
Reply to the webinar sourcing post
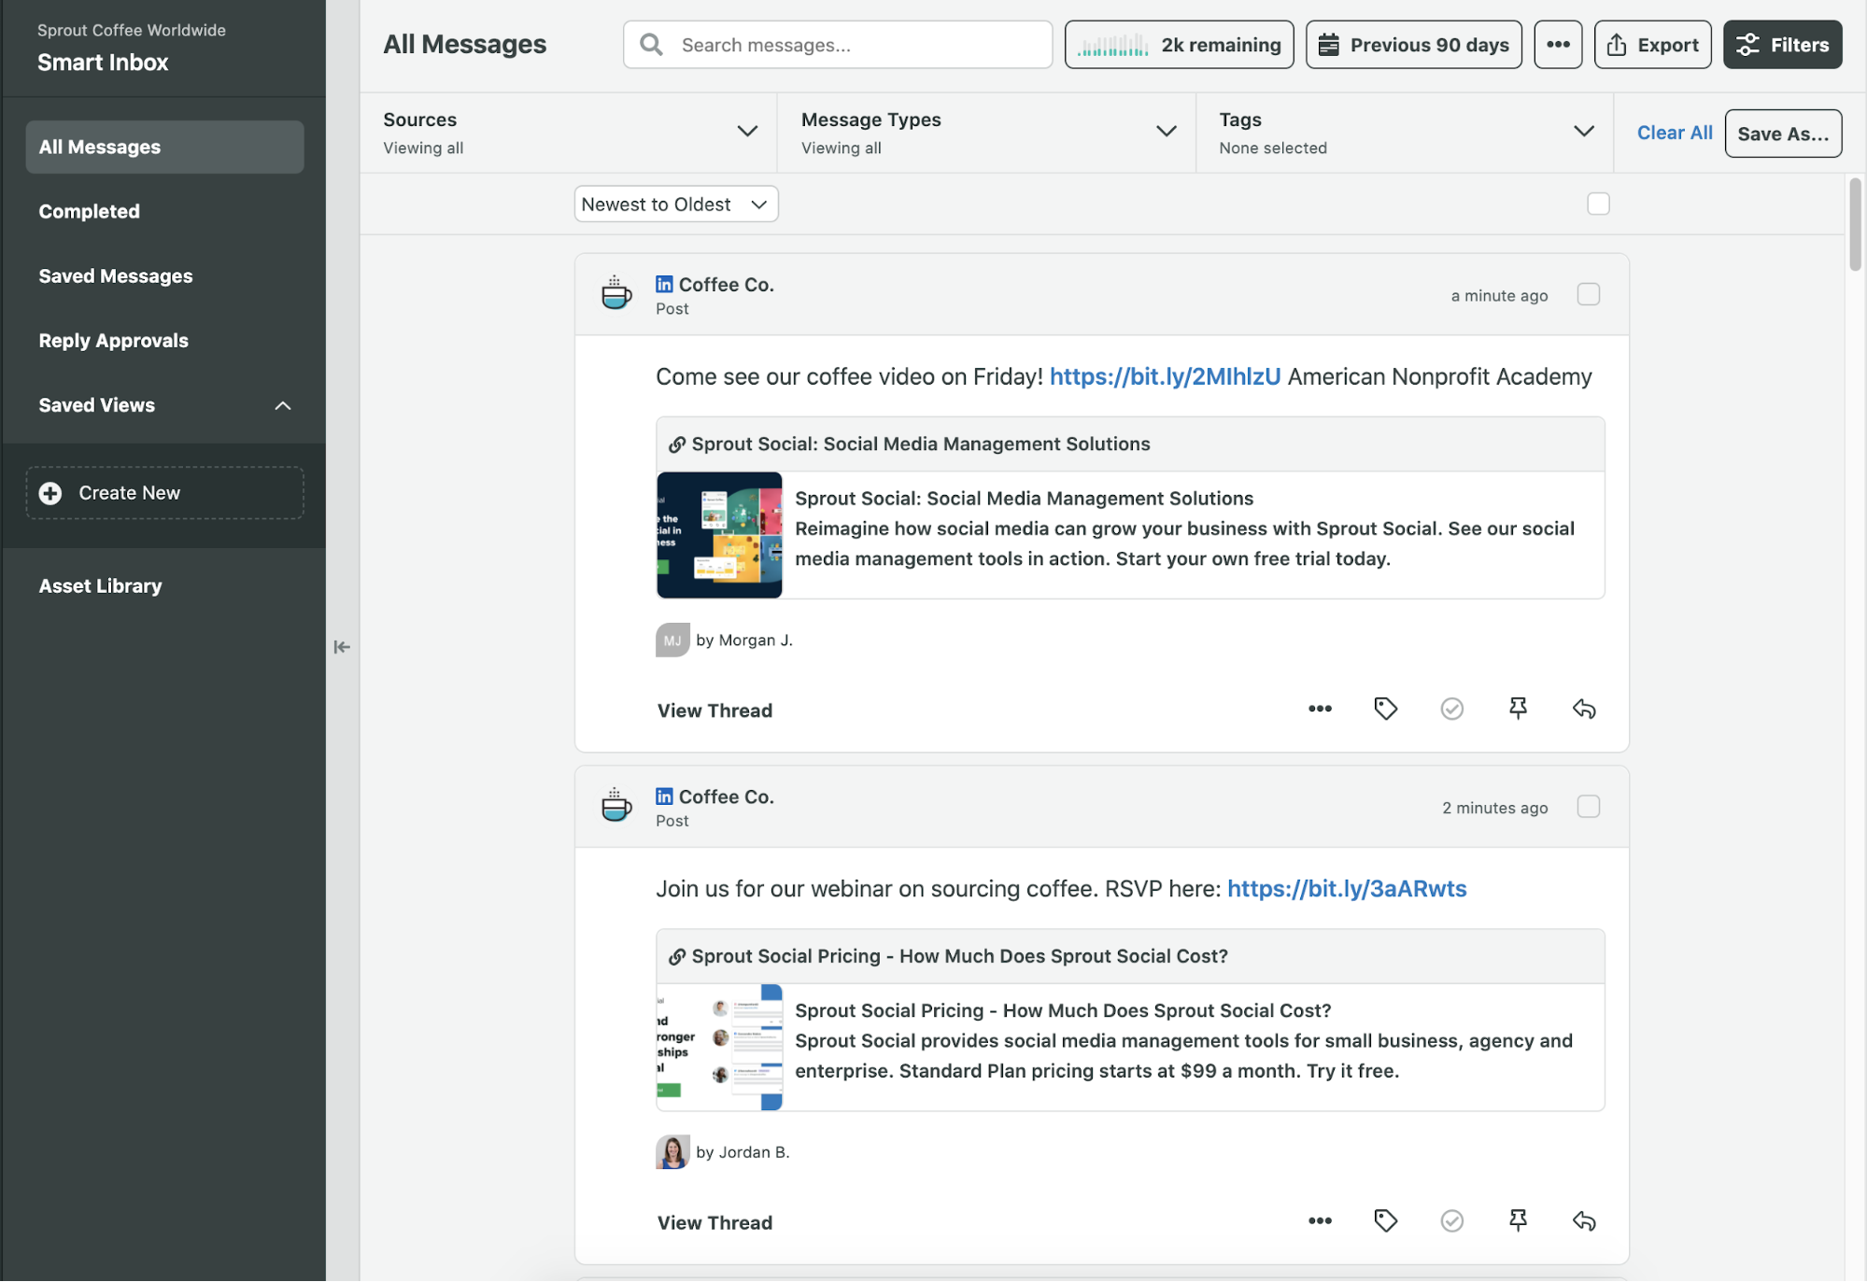click(1585, 1220)
